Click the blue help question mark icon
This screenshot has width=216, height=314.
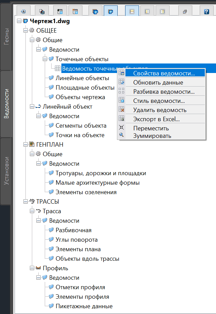[207, 11]
